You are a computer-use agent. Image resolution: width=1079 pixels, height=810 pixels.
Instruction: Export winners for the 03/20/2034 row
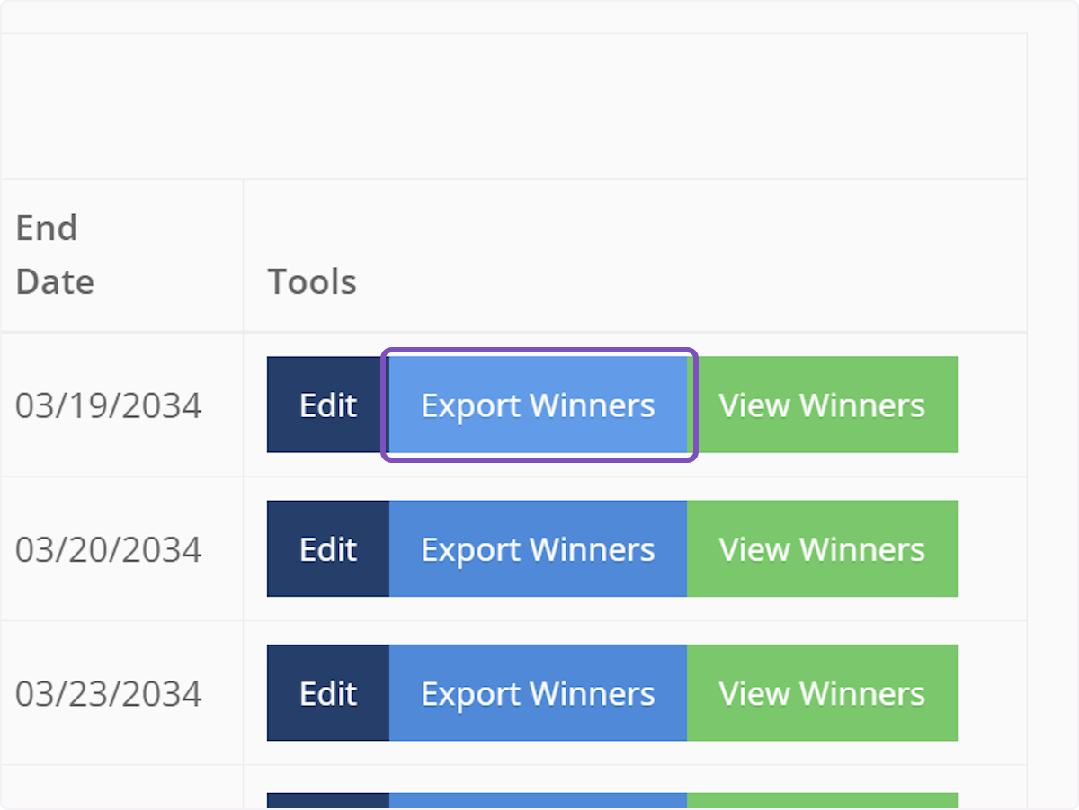(538, 549)
